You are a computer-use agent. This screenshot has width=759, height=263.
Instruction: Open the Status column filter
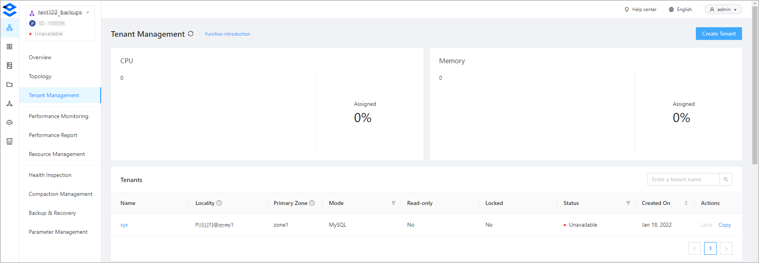point(628,203)
